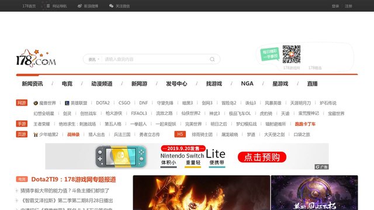
Task: Open the CSGO game link
Action: tap(124, 103)
